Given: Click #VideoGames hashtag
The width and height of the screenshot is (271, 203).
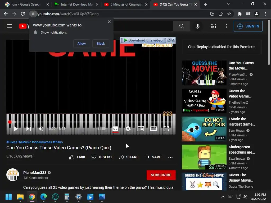Looking at the screenshot, I should click(x=42, y=142).
